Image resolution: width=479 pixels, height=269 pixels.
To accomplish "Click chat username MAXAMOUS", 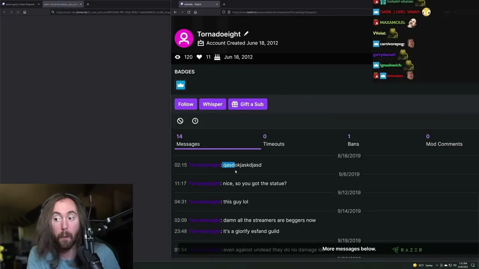I will [392, 22].
